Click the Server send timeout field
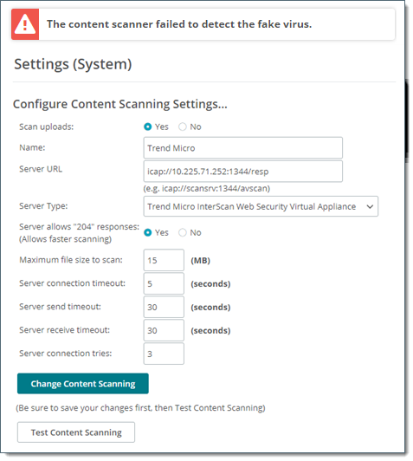 point(164,307)
